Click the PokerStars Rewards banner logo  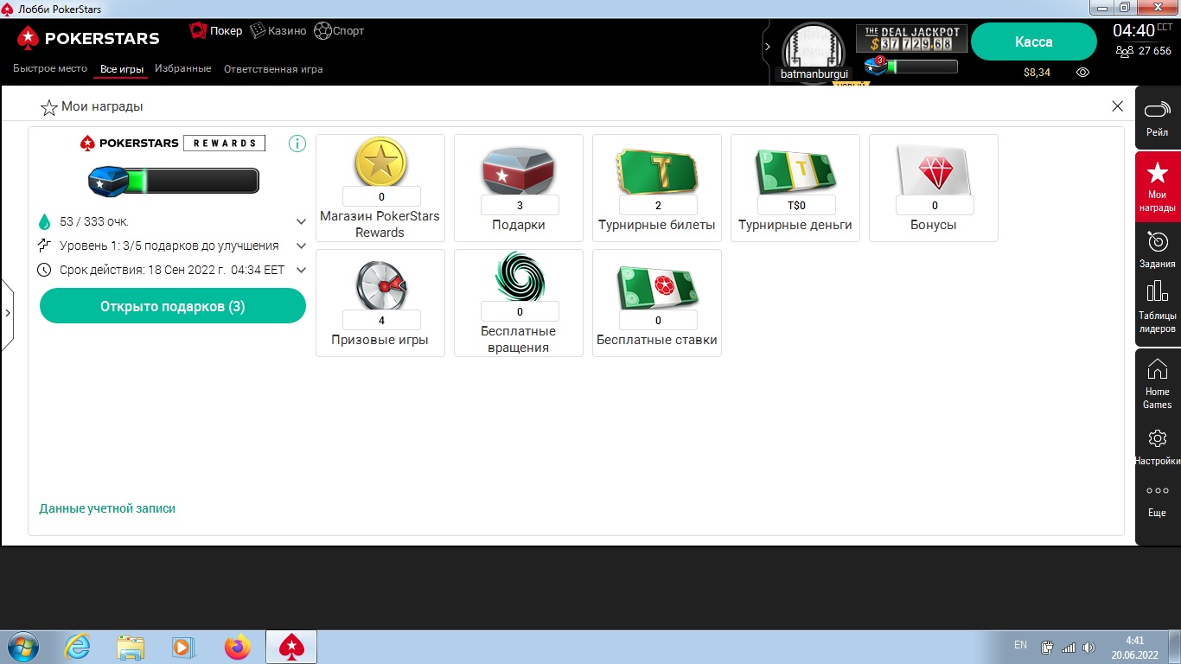(x=173, y=143)
